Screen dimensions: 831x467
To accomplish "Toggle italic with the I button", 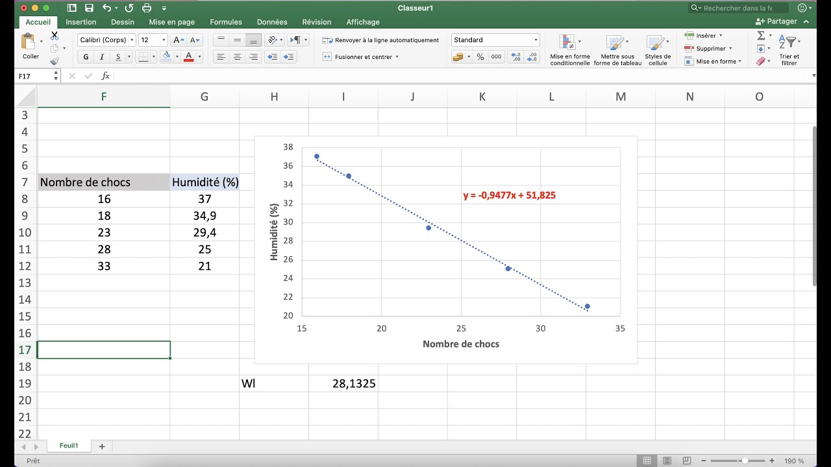I will pyautogui.click(x=103, y=57).
